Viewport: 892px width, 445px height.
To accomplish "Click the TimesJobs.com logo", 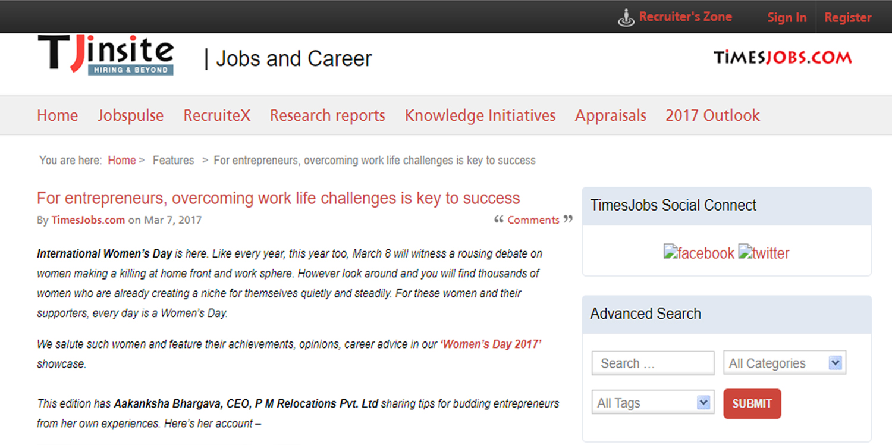I will [x=783, y=58].
